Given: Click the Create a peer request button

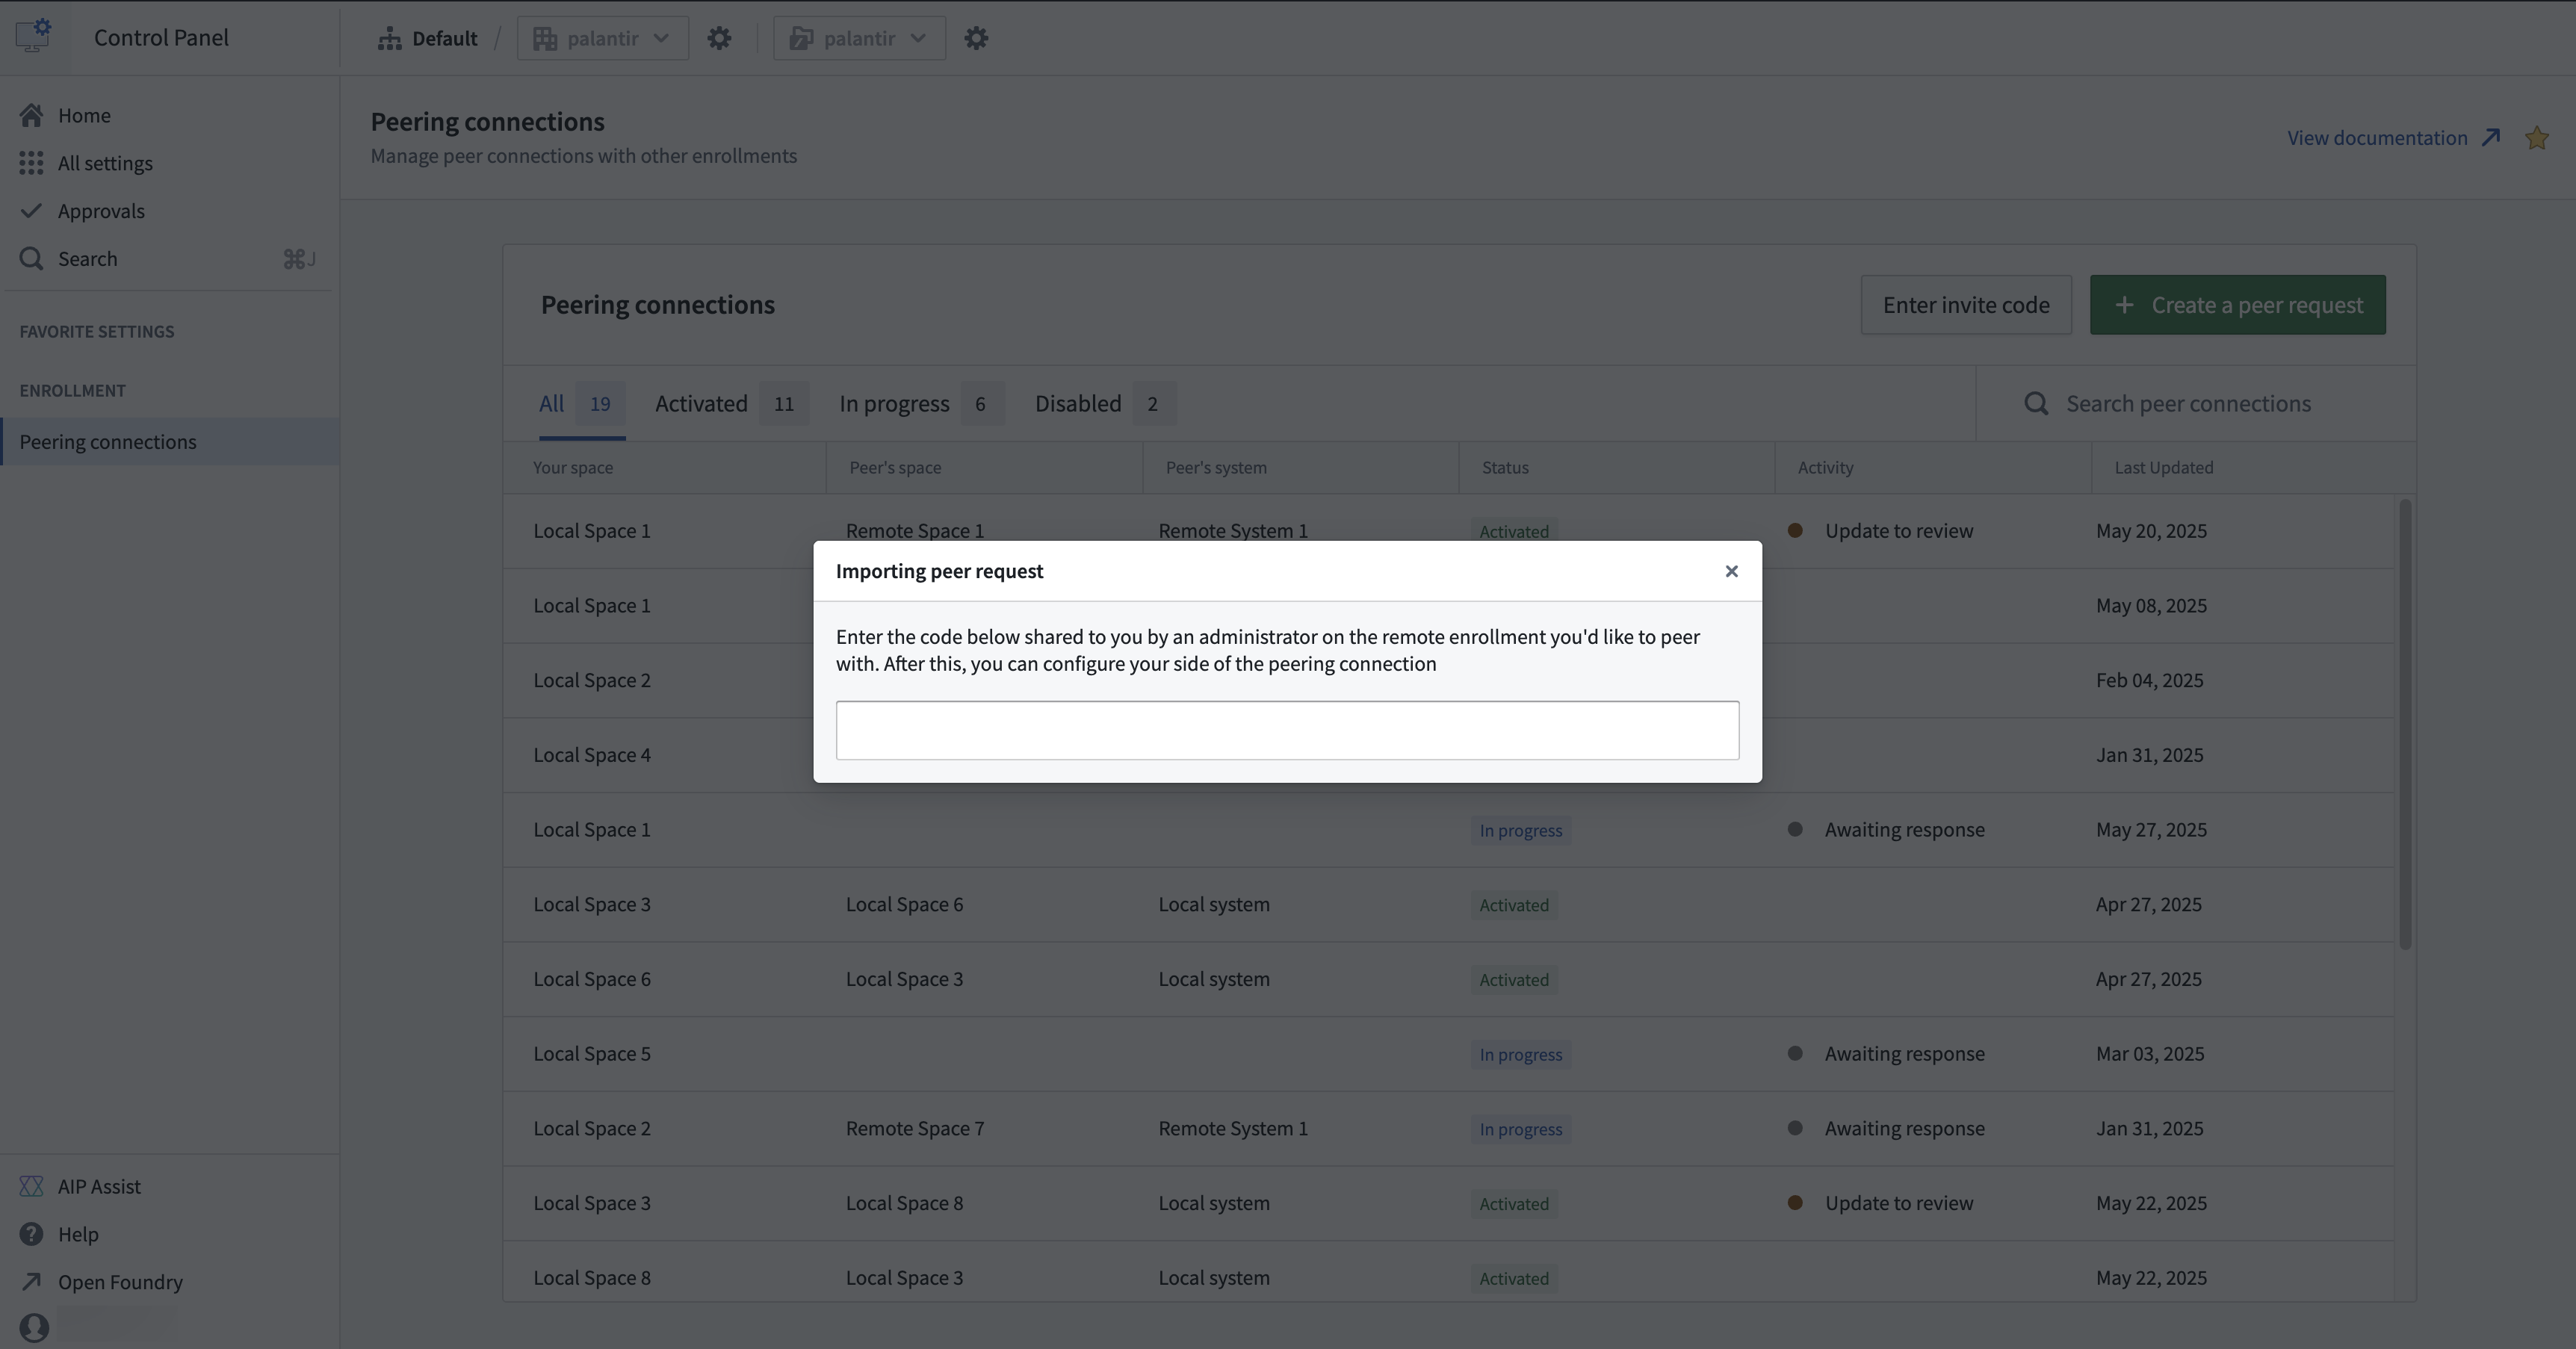Looking at the screenshot, I should click(x=2238, y=305).
